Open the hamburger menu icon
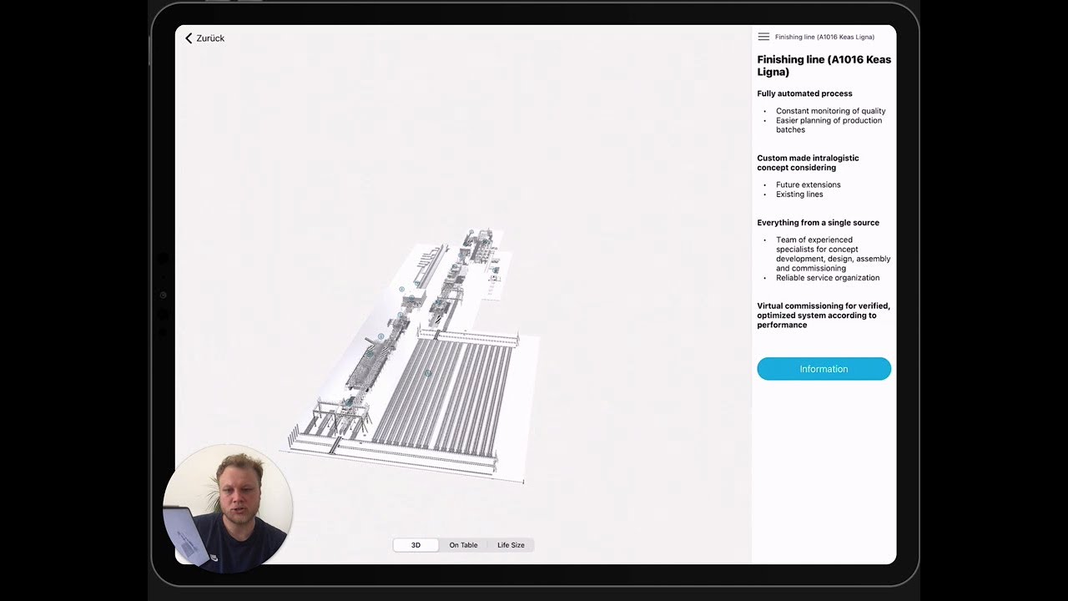 [763, 37]
